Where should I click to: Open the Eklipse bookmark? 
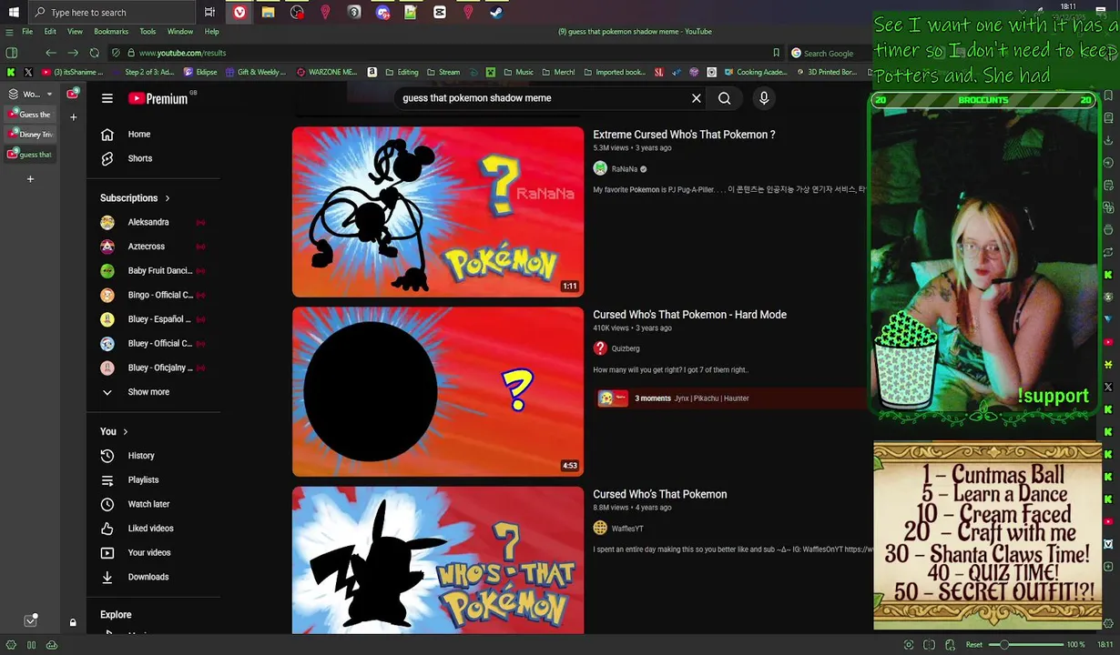tap(200, 73)
